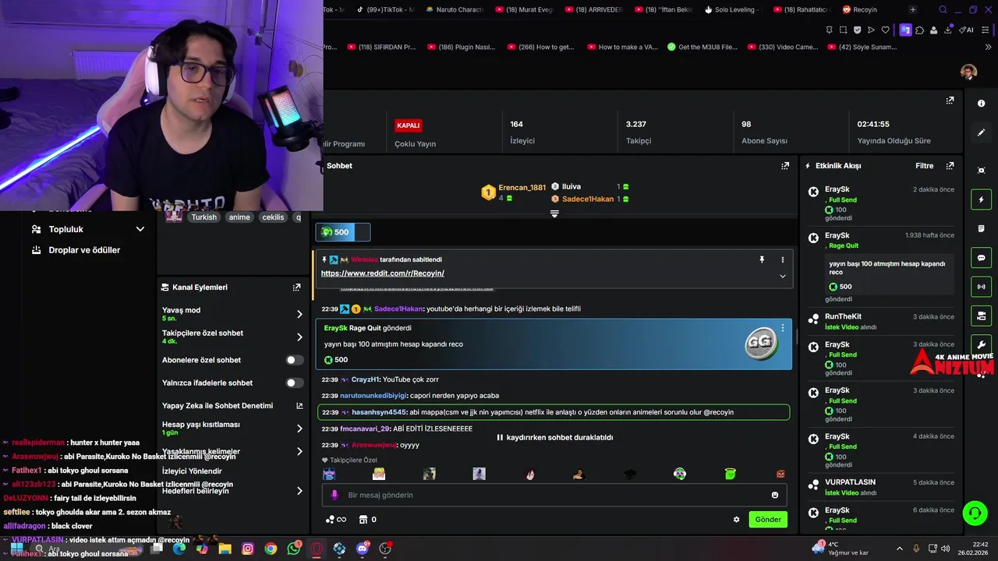Screen dimensions: 998x561
Task: Toggle Abonelere özel sohbet switch
Action: coord(295,360)
